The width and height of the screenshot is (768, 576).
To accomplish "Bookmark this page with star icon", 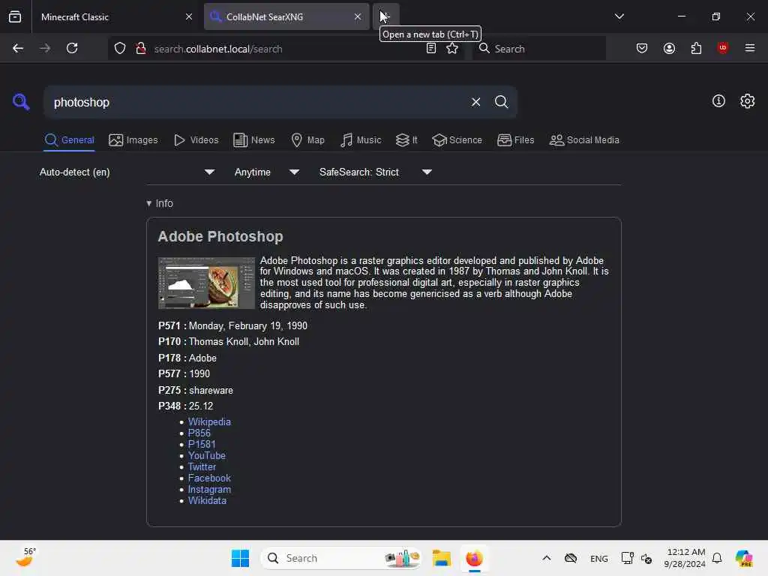I will (452, 49).
